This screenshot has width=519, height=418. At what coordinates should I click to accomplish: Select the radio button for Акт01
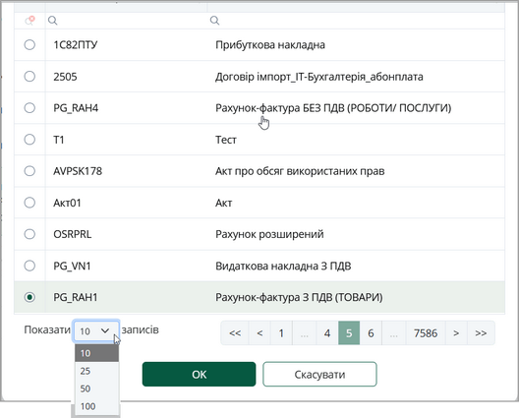pyautogui.click(x=29, y=203)
